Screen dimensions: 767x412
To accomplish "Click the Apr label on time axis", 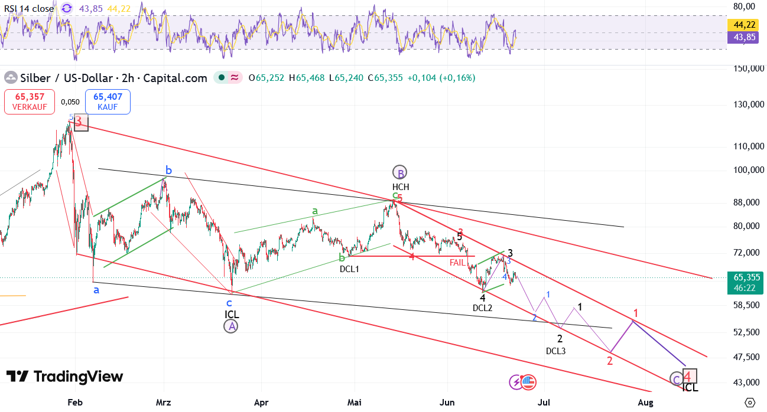I will click(261, 403).
